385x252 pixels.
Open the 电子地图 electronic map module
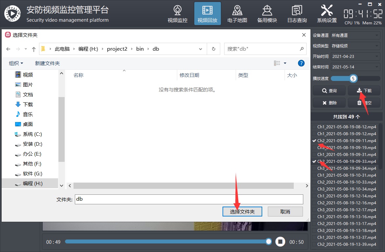237,14
